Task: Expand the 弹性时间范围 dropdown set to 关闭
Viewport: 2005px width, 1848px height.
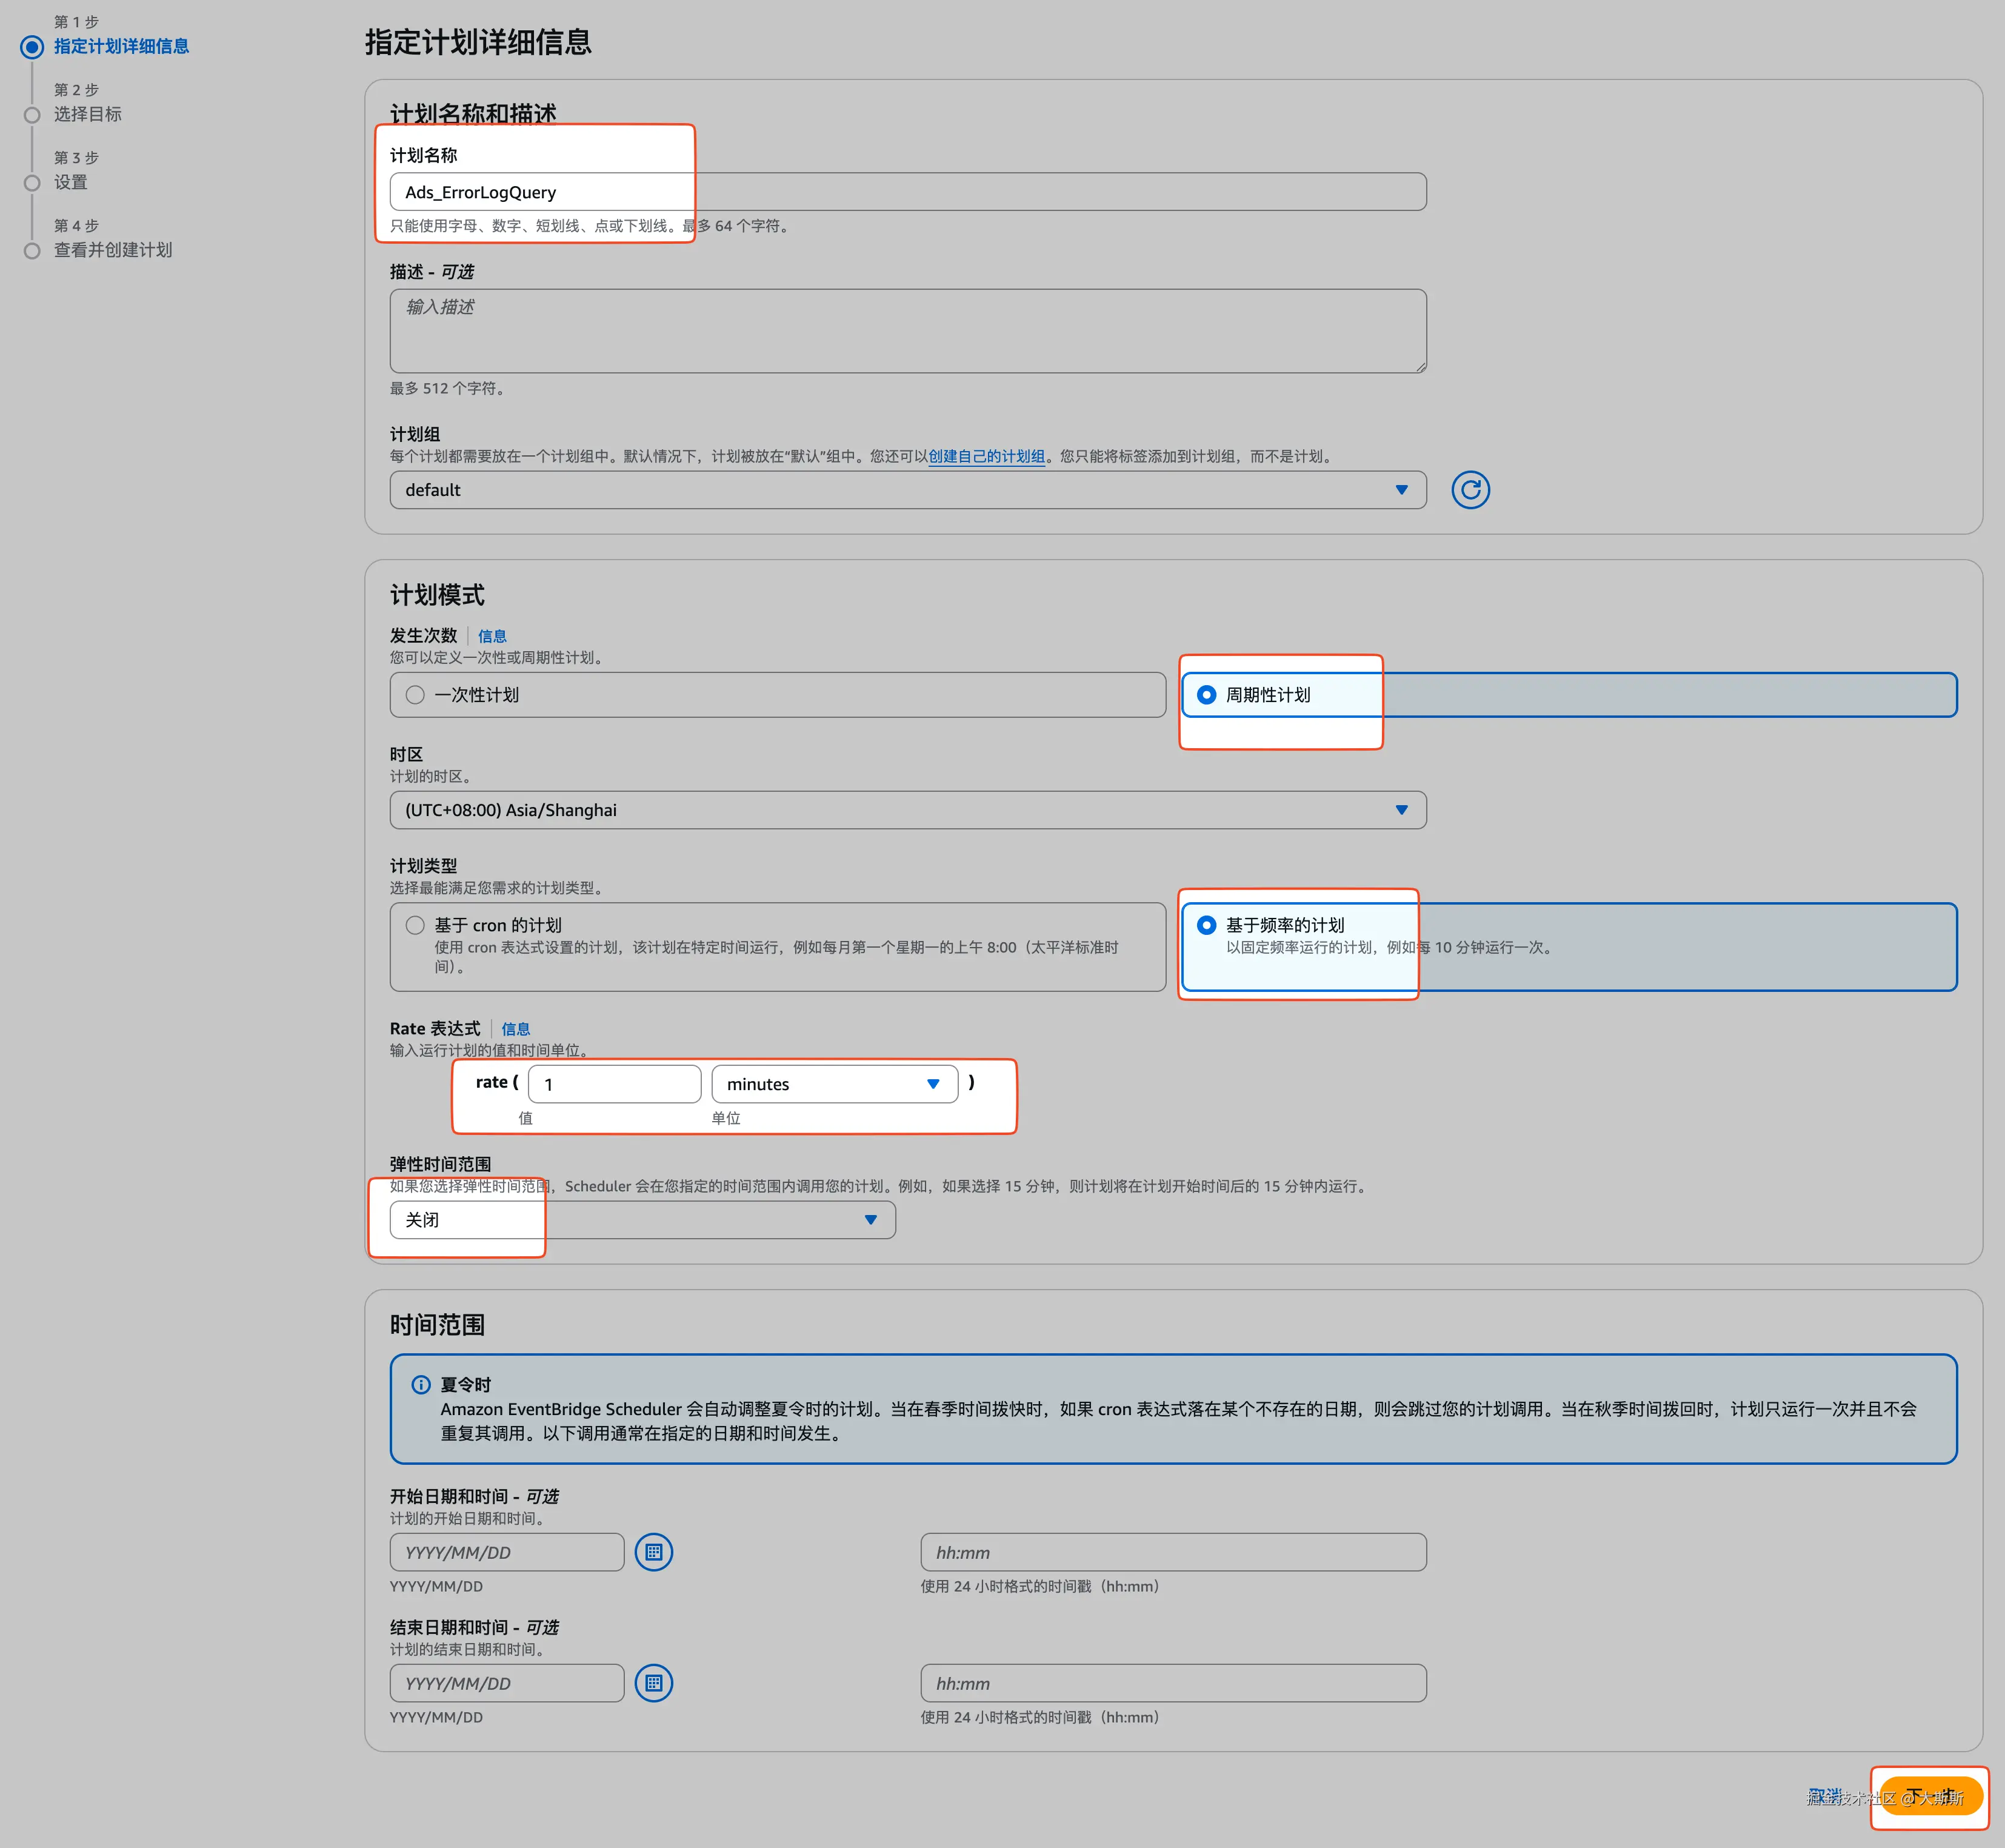Action: pyautogui.click(x=642, y=1220)
